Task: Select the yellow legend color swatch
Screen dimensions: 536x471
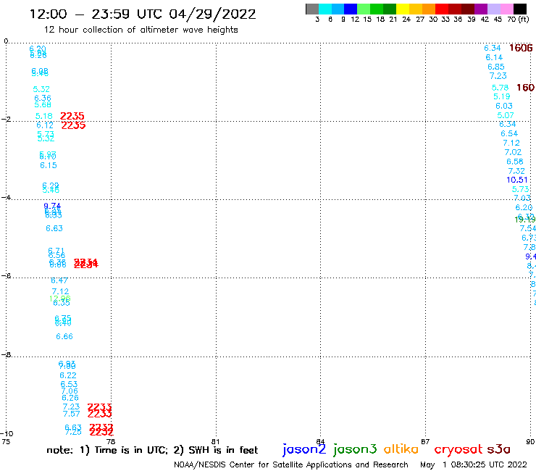Action: (402, 9)
